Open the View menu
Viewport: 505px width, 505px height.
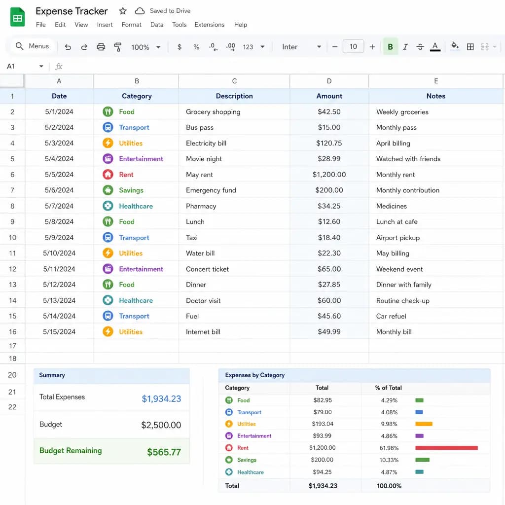click(x=81, y=25)
